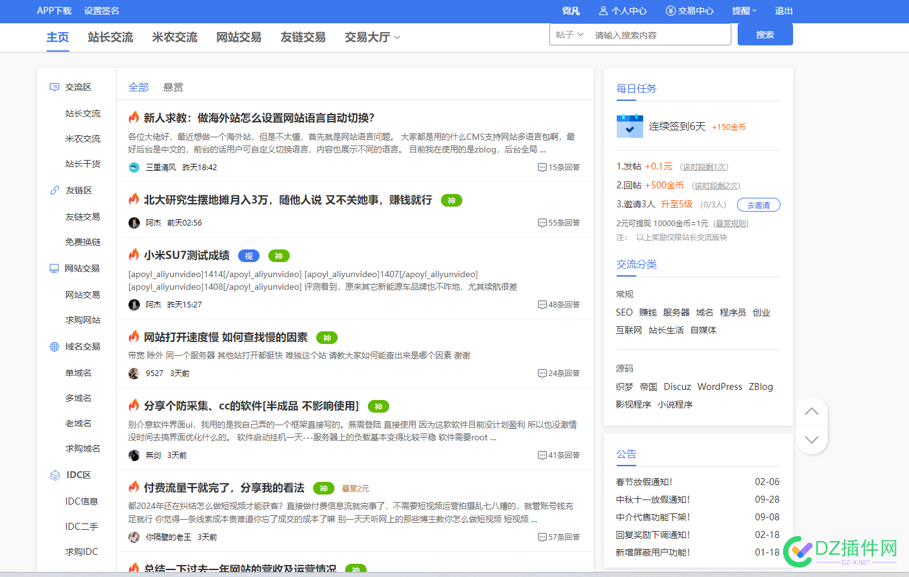Image resolution: width=909 pixels, height=577 pixels.
Task: Click 阿杰 avatar under 北大研究生 post
Action: tap(134, 223)
